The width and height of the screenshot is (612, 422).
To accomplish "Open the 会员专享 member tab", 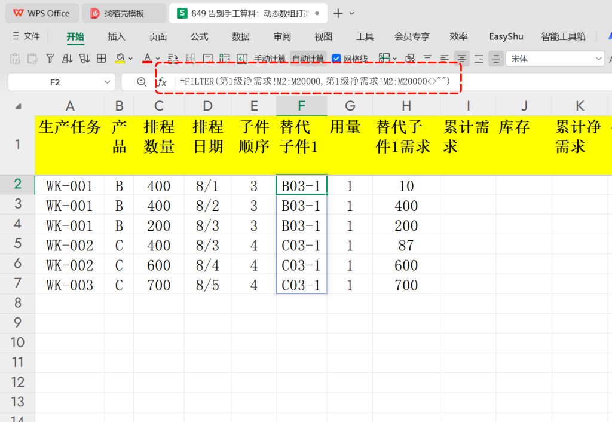I will pos(412,36).
